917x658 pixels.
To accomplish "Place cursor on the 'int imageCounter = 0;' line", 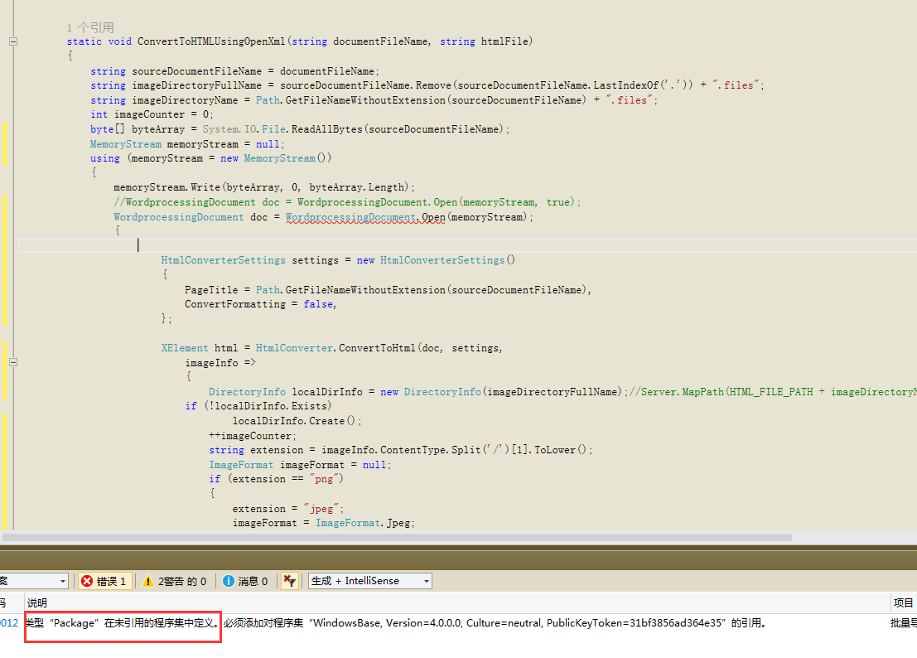I will click(152, 114).
